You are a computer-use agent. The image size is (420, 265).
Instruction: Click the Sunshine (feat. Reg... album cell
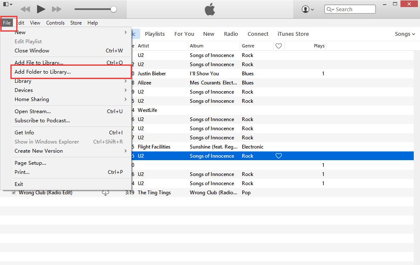point(214,147)
